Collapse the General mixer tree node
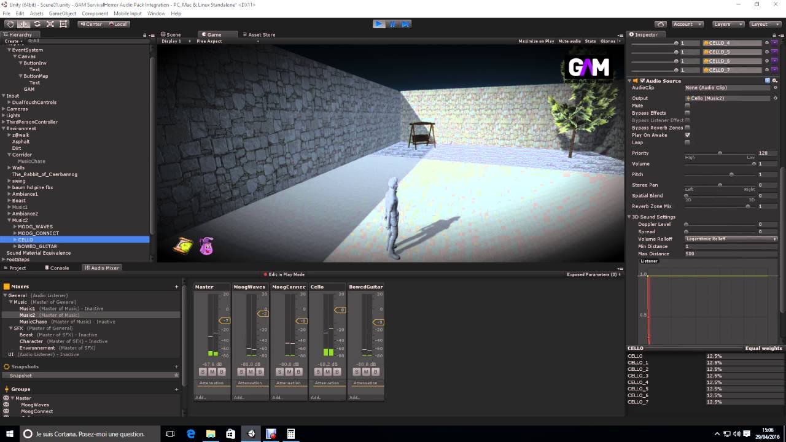 click(5, 295)
